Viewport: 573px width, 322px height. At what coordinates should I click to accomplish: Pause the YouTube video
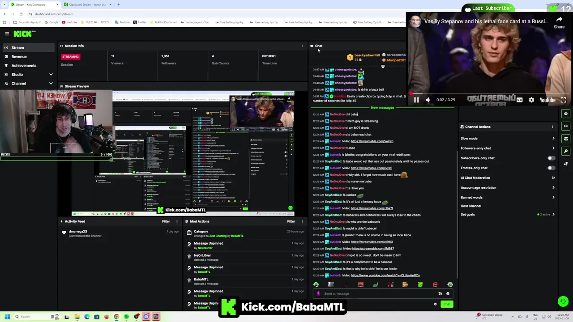pos(416,100)
